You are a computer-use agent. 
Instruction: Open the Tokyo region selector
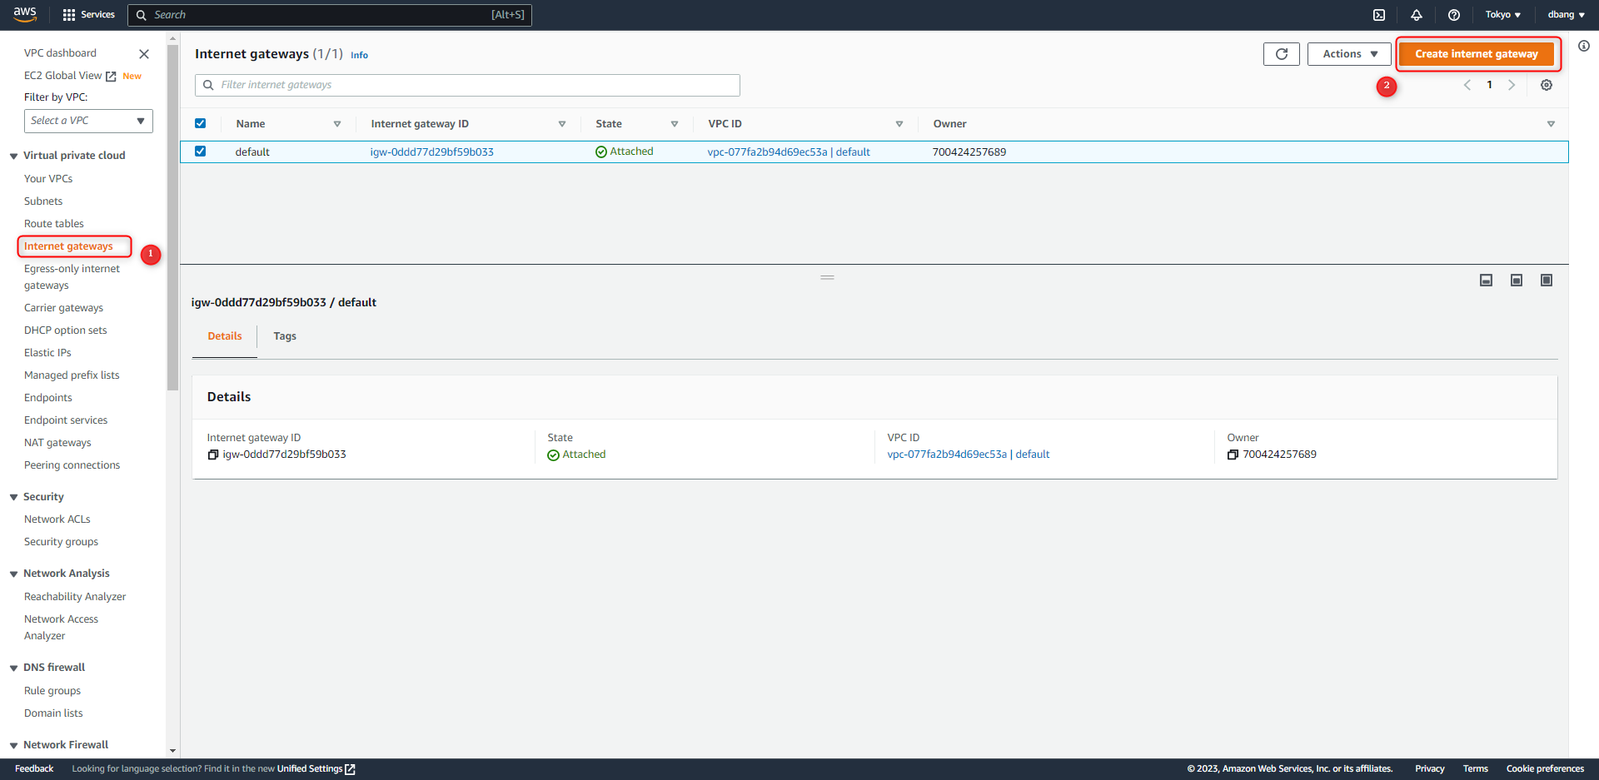1502,15
